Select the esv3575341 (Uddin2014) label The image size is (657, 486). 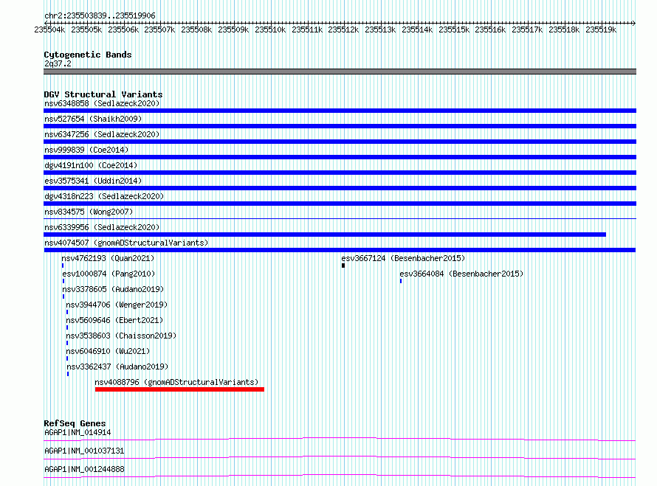93,181
